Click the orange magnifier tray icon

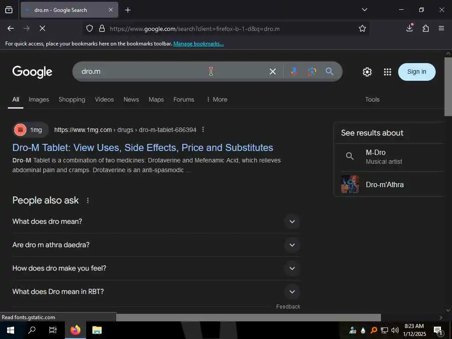click(x=373, y=330)
